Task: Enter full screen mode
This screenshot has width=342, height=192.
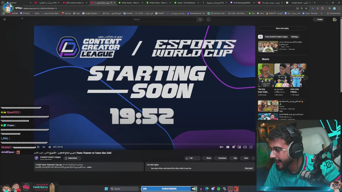Action: tap(251, 147)
